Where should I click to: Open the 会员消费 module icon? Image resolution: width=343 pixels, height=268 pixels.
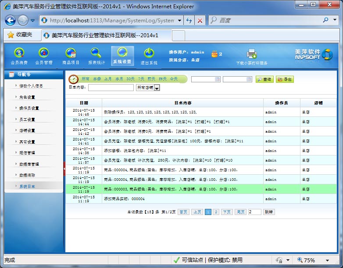pos(19,53)
